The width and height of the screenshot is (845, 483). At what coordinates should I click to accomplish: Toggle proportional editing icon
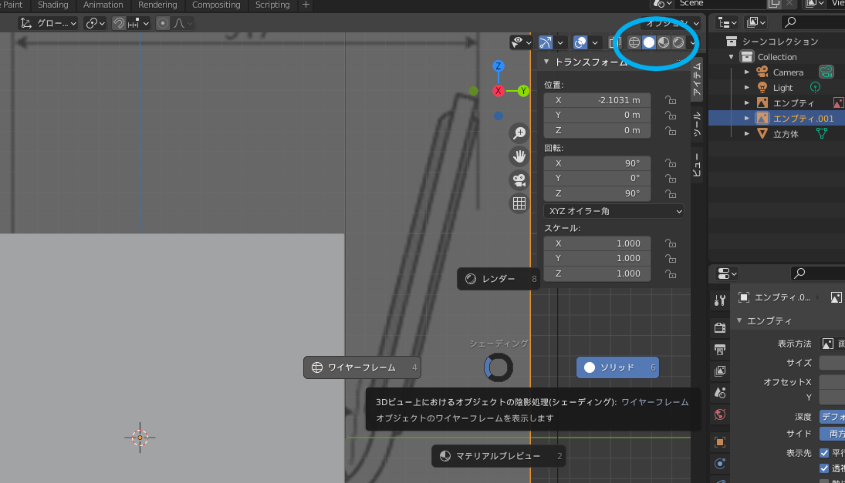click(x=162, y=23)
